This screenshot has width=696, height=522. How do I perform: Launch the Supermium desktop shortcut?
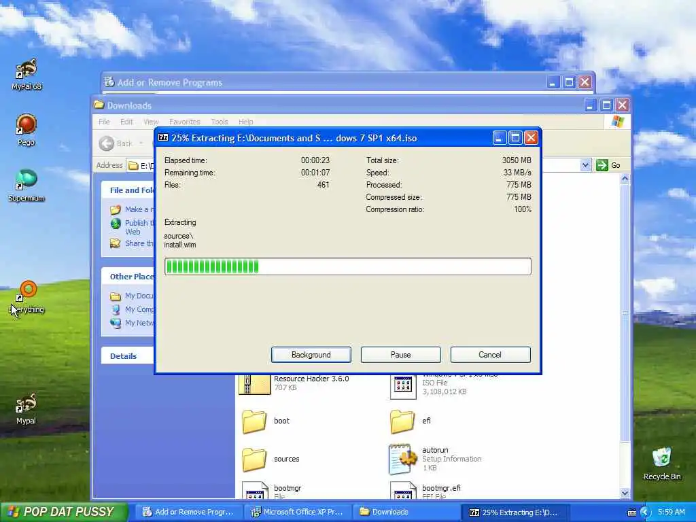coord(27,186)
